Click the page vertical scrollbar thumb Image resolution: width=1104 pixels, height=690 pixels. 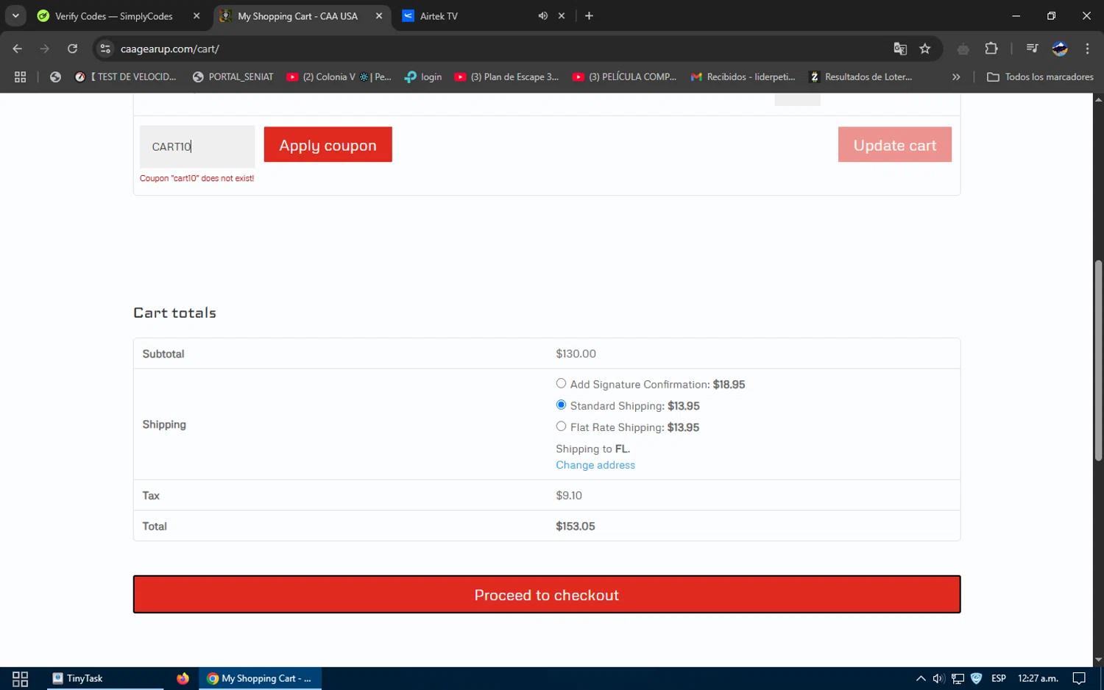(1098, 360)
